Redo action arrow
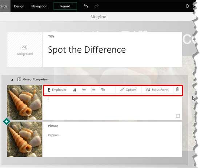The height and width of the screenshot is (168, 200). pyautogui.click(x=97, y=6)
